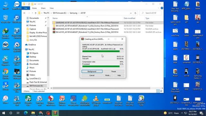The width and height of the screenshot is (206, 116).
Task: Open ROOT archive on desktop
Action: click(175, 73)
